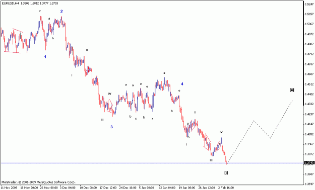This screenshot has height=190, width=315.
Task: Click the 1.4052 price scale value
Action: point(309,134)
